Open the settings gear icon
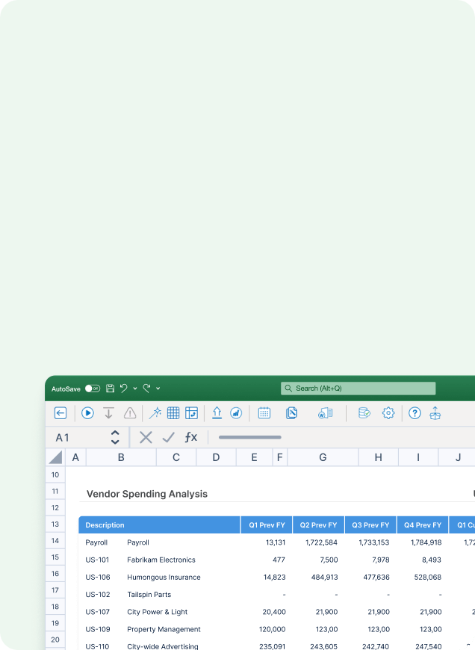Viewport: 475px width, 650px height. 388,413
